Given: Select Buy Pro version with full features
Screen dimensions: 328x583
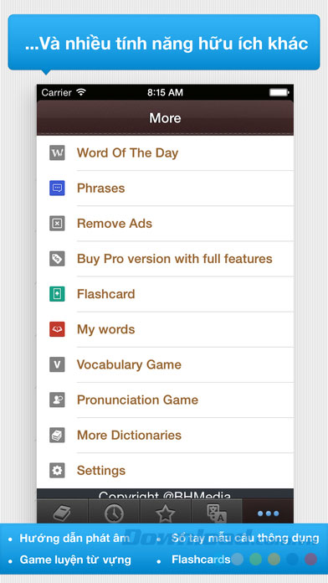Looking at the screenshot, I should pos(165,259).
